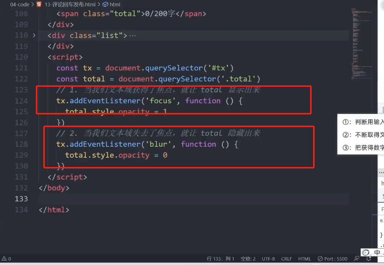Place cursor on empty line 133
Screen dimensions: 384x265
(193, 199)
